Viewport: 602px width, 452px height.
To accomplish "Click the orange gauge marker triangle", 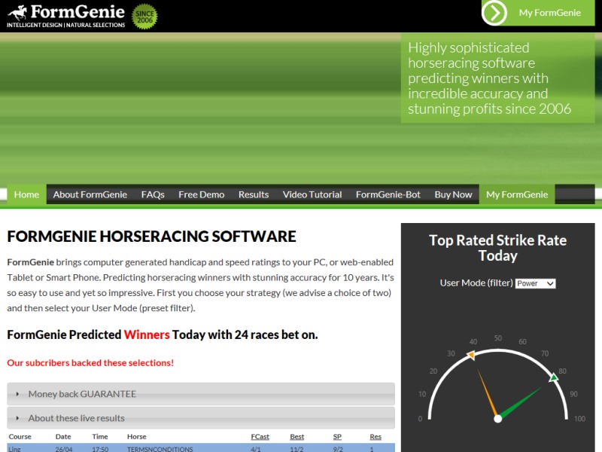I will (471, 355).
